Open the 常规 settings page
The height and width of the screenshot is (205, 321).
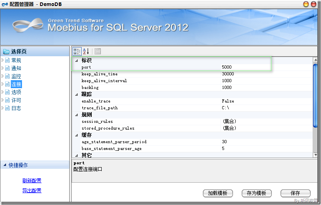[x=16, y=60]
